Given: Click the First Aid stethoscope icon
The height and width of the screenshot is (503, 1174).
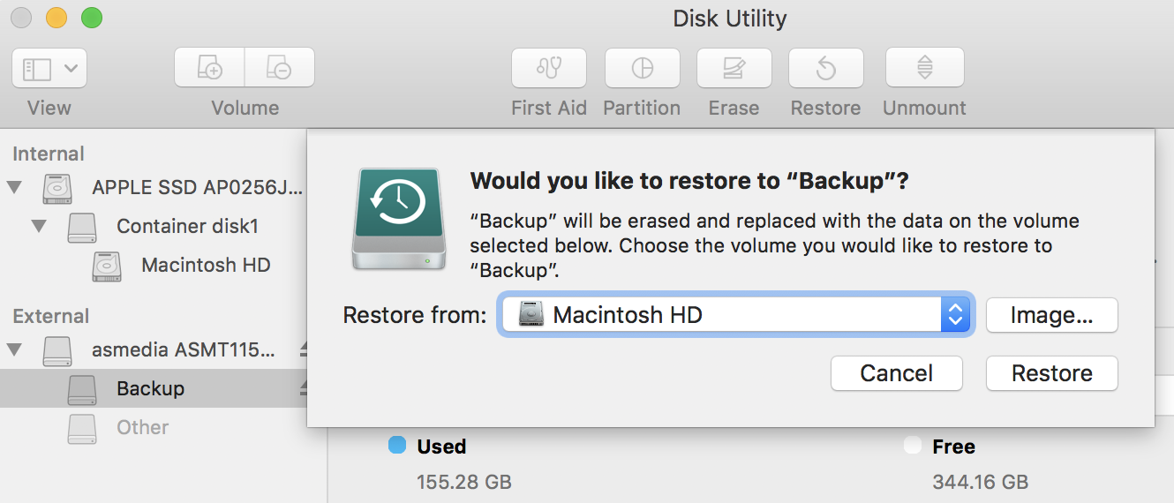Looking at the screenshot, I should 549,68.
